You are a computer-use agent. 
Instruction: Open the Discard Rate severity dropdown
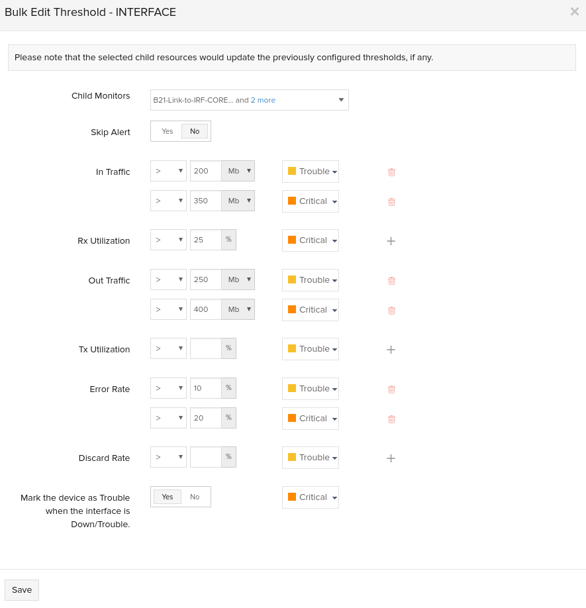click(x=310, y=457)
